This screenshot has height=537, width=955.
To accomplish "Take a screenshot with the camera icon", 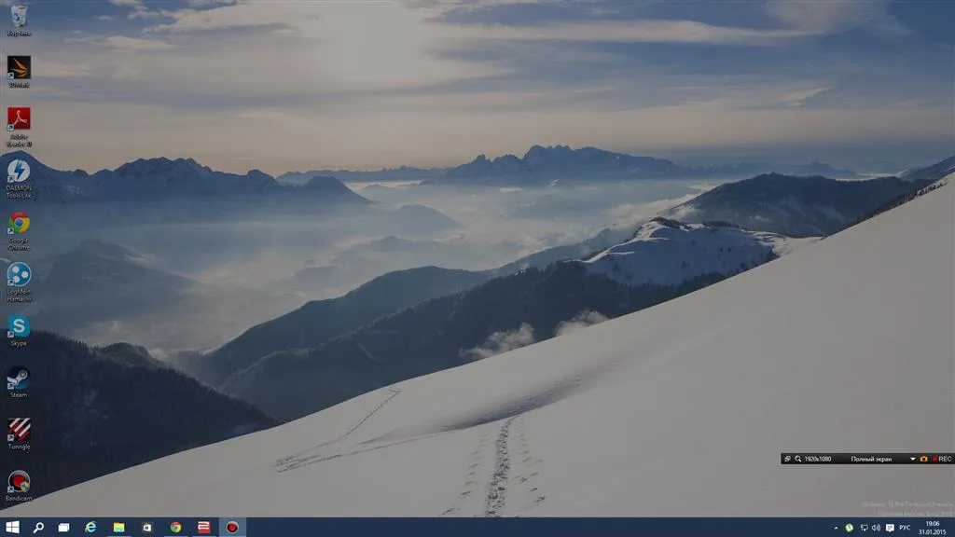I will coord(923,459).
